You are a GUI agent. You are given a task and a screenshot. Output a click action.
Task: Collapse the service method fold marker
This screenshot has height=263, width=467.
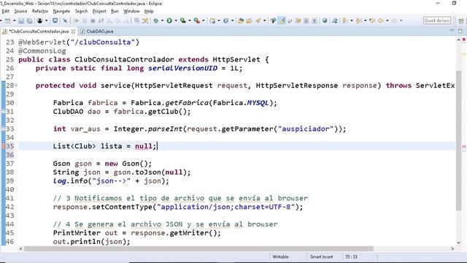[16, 85]
